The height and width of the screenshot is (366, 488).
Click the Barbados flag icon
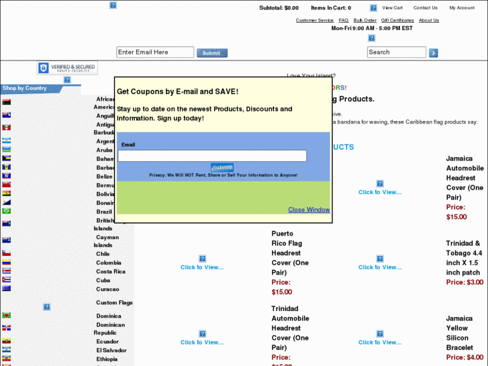[7, 167]
